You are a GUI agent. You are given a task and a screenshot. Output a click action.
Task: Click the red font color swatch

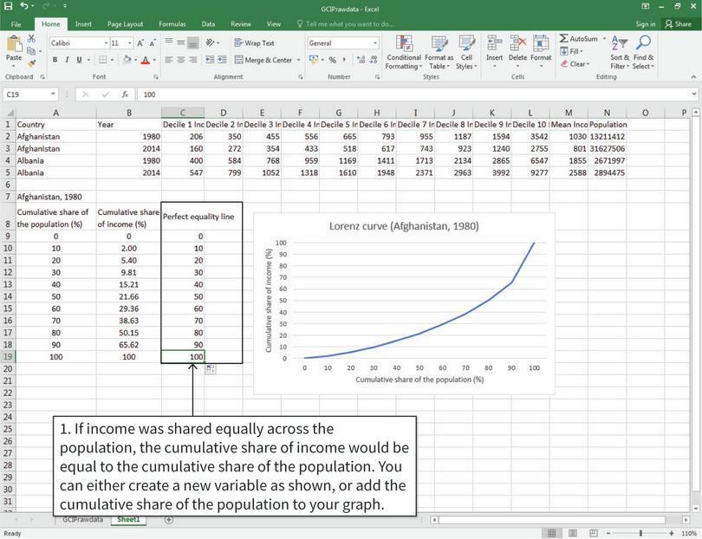145,61
